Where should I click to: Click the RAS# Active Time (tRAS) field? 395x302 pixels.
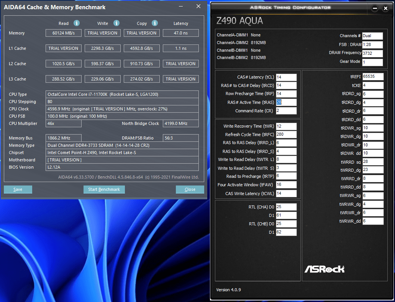click(286, 102)
